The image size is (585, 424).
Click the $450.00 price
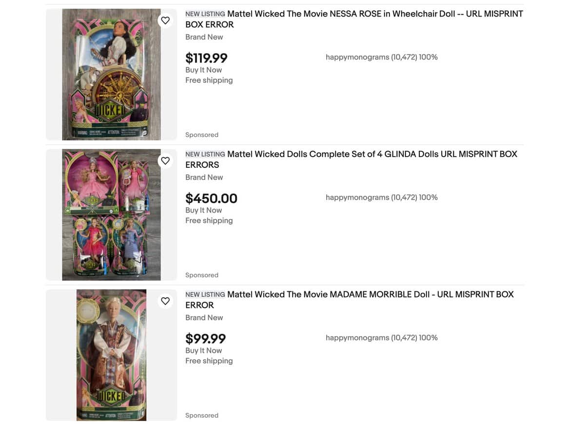point(211,199)
